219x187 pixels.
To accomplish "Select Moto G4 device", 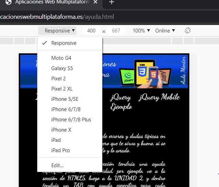I will pyautogui.click(x=70, y=58).
